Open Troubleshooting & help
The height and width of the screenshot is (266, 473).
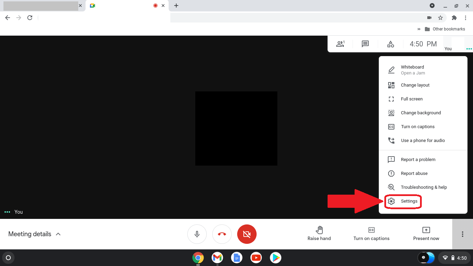(x=423, y=187)
